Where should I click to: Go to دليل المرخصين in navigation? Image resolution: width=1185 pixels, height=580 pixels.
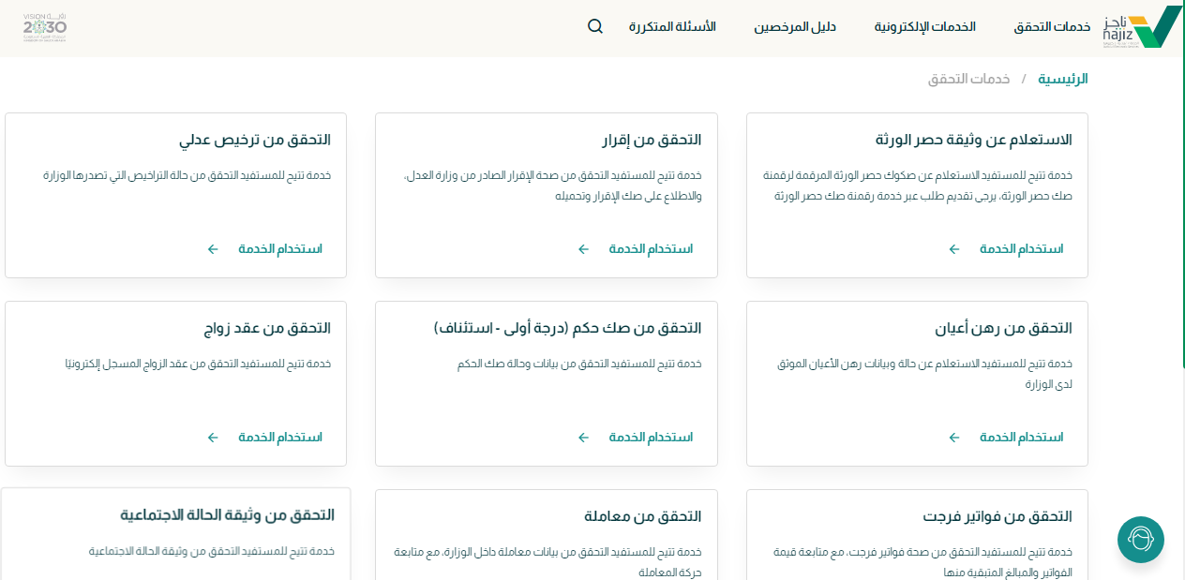pos(794,27)
